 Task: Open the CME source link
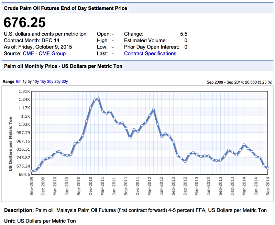click(28, 53)
